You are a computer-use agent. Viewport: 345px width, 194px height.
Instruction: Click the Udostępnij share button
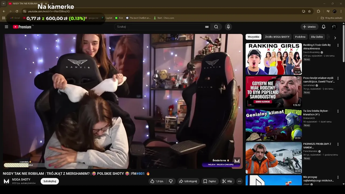[188, 181]
